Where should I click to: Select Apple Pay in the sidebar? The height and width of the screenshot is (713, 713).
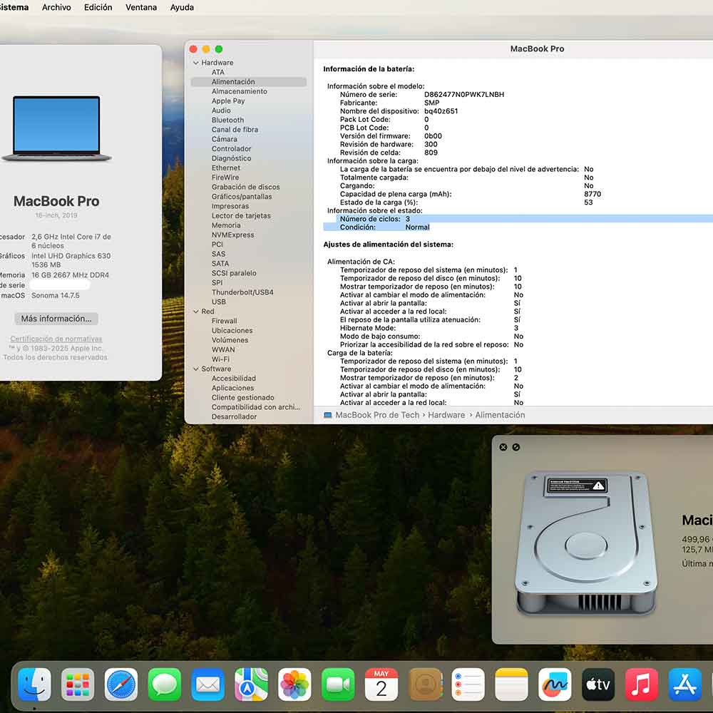228,101
